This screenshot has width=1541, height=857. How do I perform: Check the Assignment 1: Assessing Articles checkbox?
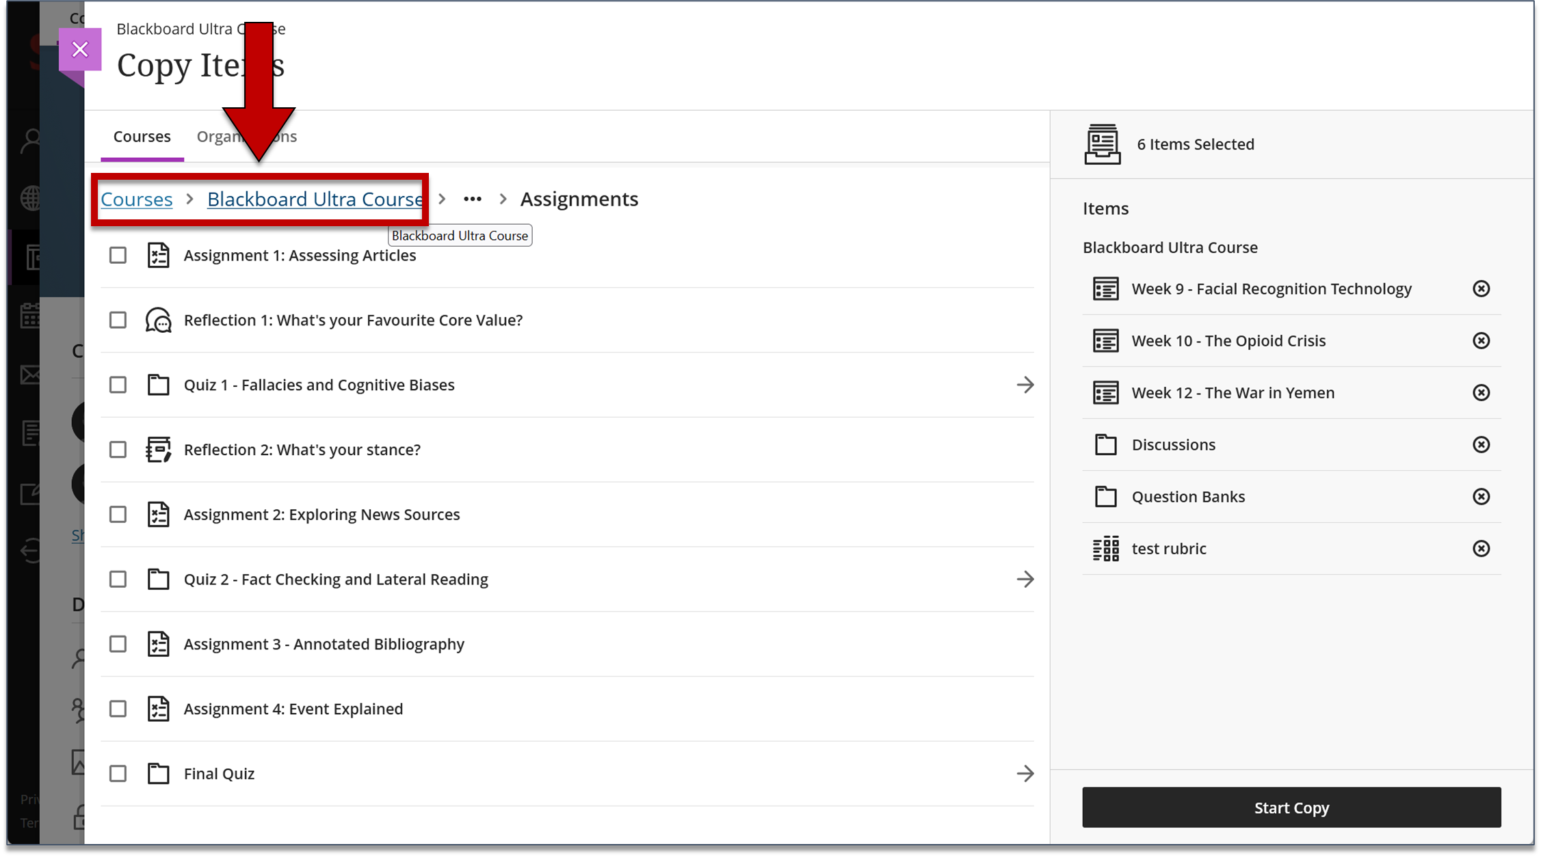pyautogui.click(x=118, y=255)
